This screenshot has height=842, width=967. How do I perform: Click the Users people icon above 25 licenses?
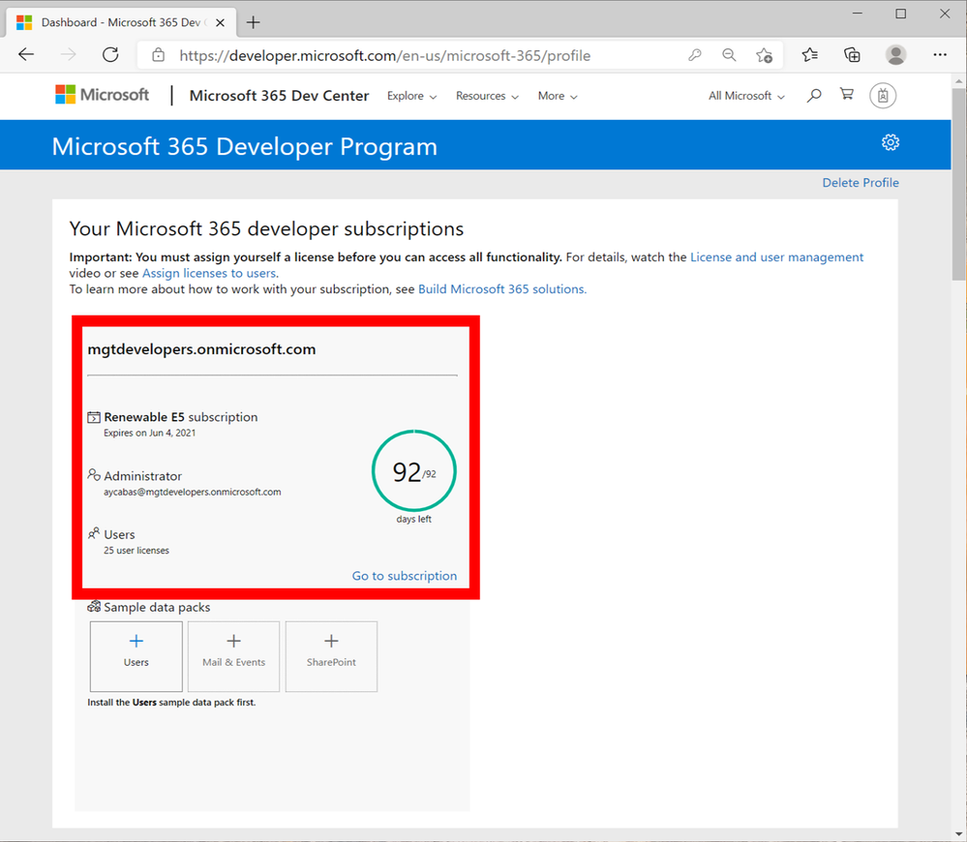[94, 533]
